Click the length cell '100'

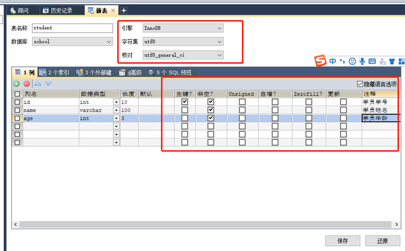[x=130, y=110]
